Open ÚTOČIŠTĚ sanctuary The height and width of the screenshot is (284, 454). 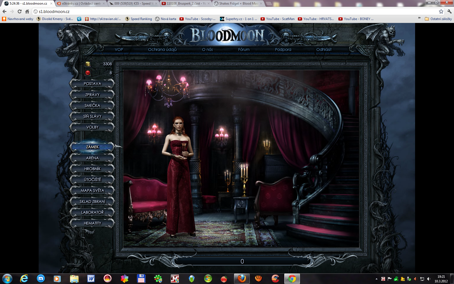[x=92, y=180]
